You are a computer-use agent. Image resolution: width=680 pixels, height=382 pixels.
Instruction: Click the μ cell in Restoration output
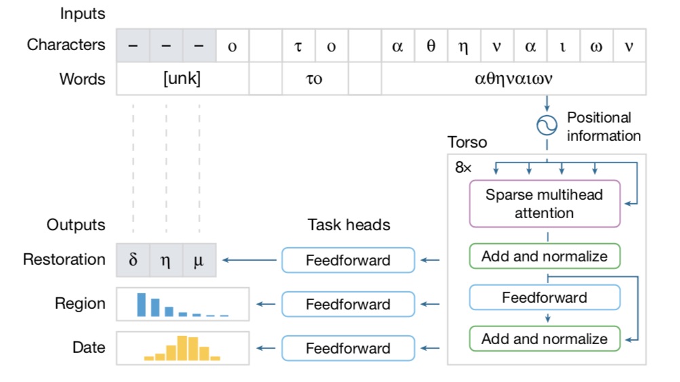(199, 260)
